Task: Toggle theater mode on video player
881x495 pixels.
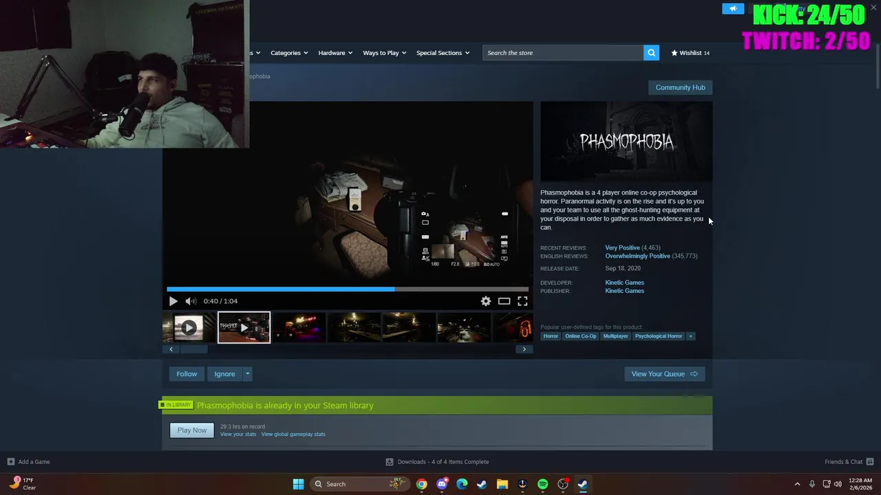Action: [x=504, y=301]
